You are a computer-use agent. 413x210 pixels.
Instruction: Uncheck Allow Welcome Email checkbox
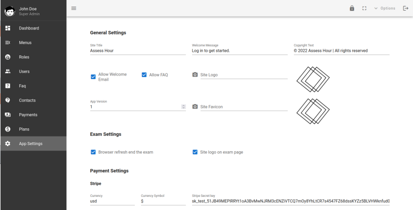[x=93, y=77]
